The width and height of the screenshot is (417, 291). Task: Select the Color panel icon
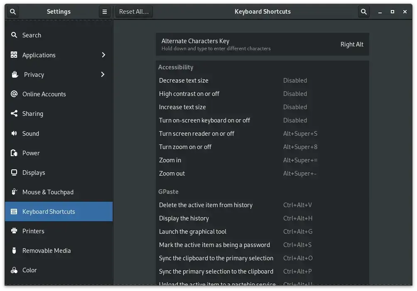(x=14, y=270)
